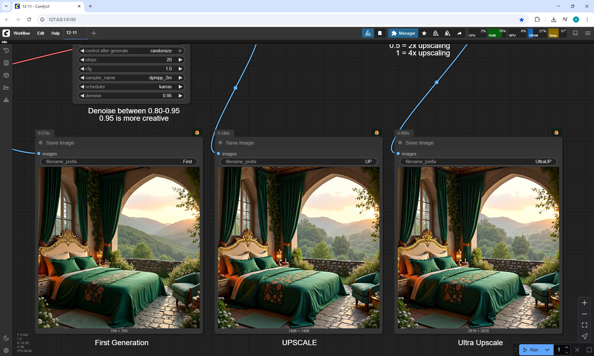Click the share arrow icon in toolbar
The image size is (594, 356).
tap(459, 33)
